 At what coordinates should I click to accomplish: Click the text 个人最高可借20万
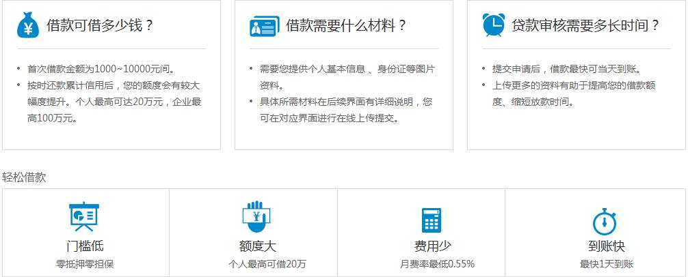tap(267, 264)
